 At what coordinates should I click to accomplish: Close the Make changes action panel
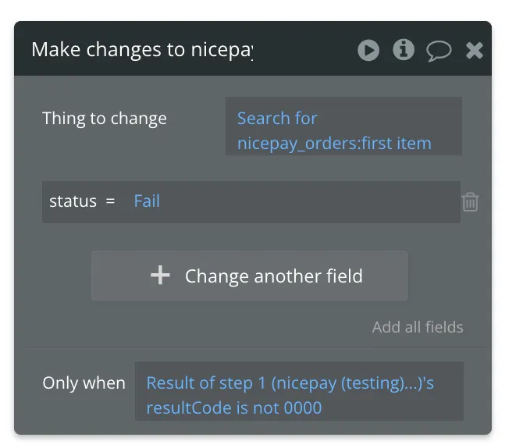(x=475, y=51)
